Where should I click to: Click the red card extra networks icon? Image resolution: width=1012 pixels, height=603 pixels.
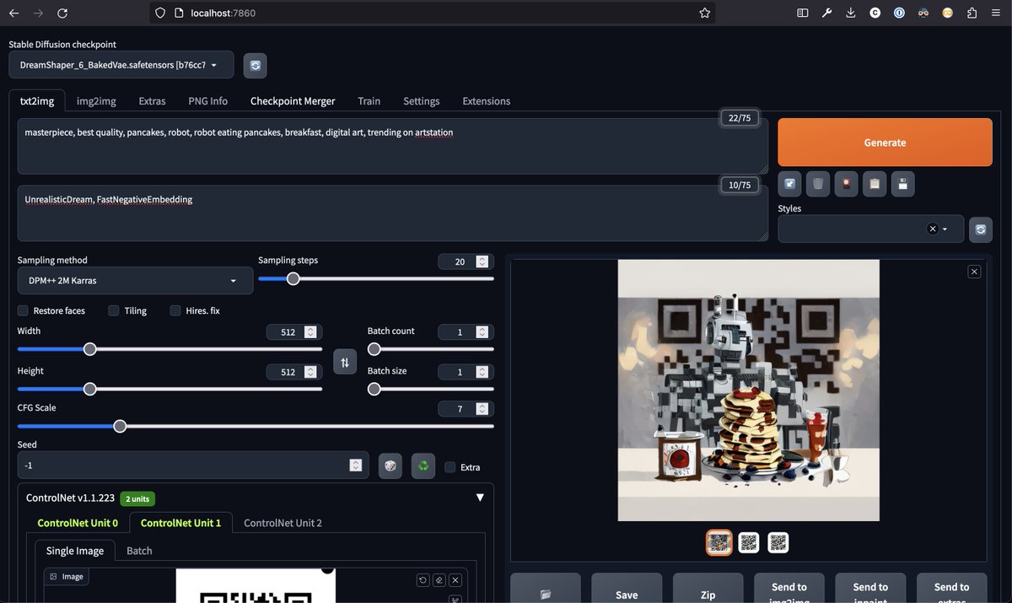point(846,184)
